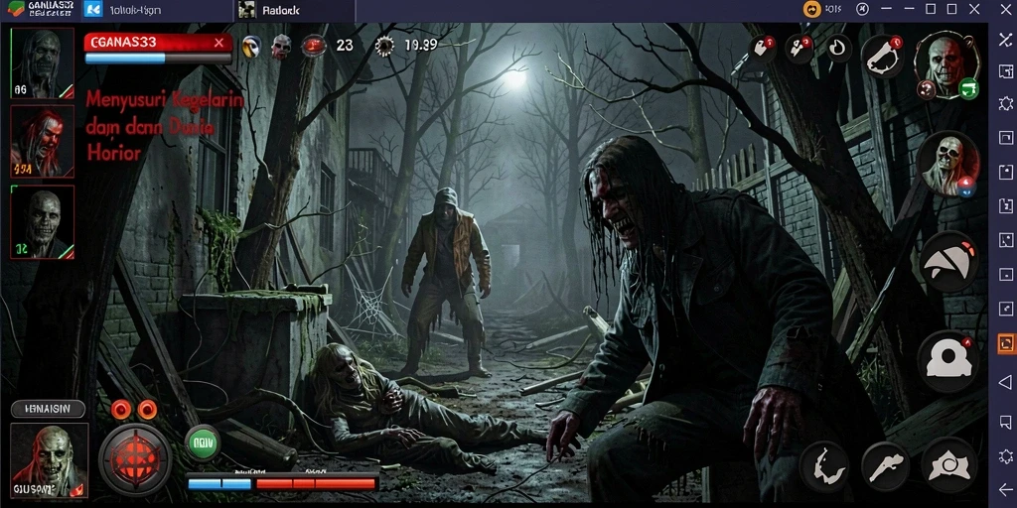Open the long-haired skull portrait on right
This screenshot has height=508, width=1017.
[x=948, y=164]
